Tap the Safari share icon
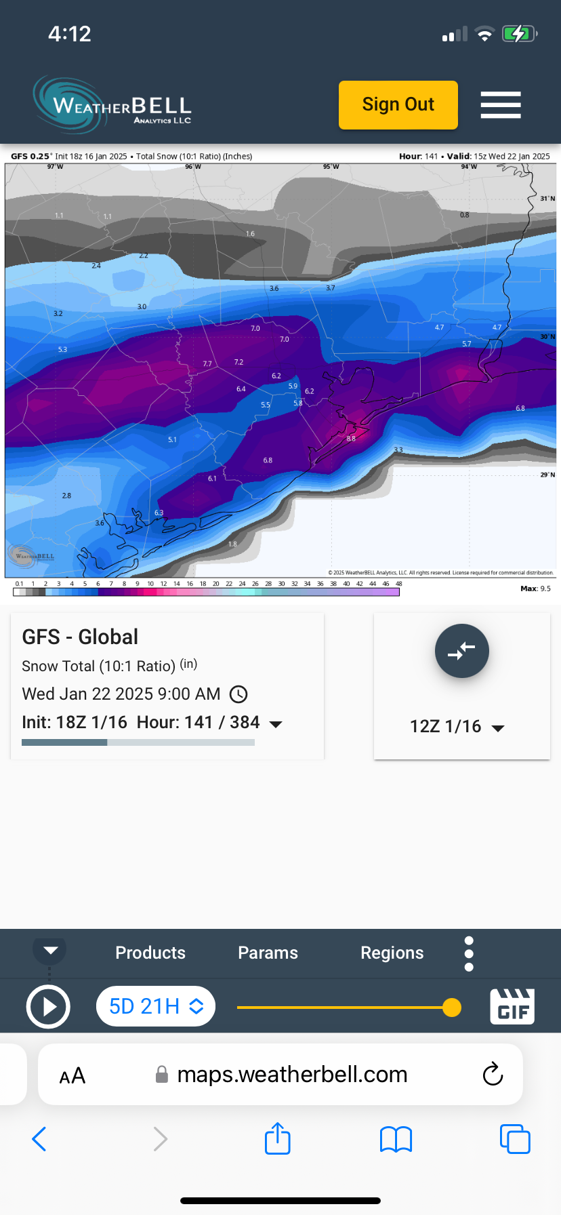561x1215 pixels. [277, 1138]
